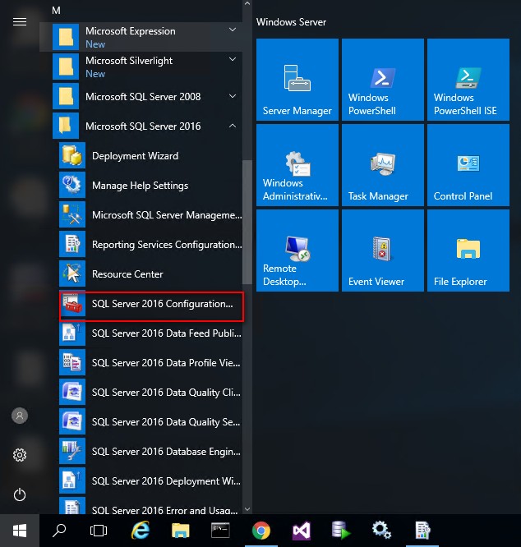Click the Error and Usage Reporting icon
The image size is (521, 547).
(72, 506)
